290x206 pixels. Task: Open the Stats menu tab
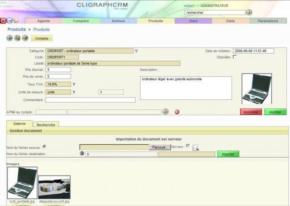tap(193, 21)
